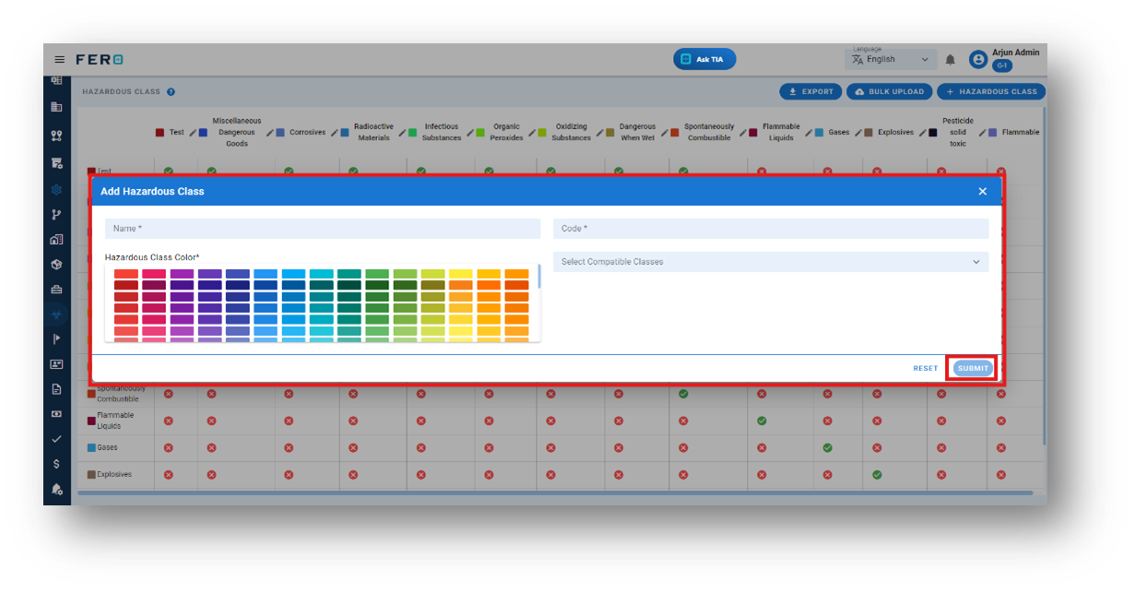
Task: Click the Ask TIA button
Action: coord(704,59)
